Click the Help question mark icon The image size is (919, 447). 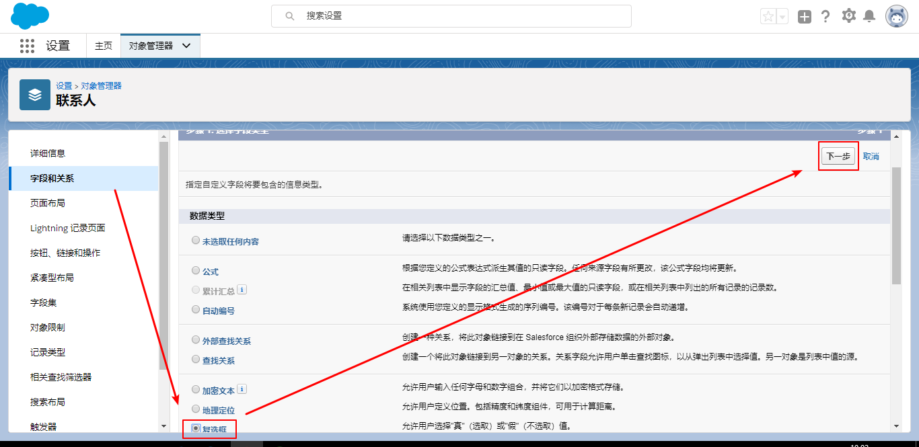pos(825,15)
